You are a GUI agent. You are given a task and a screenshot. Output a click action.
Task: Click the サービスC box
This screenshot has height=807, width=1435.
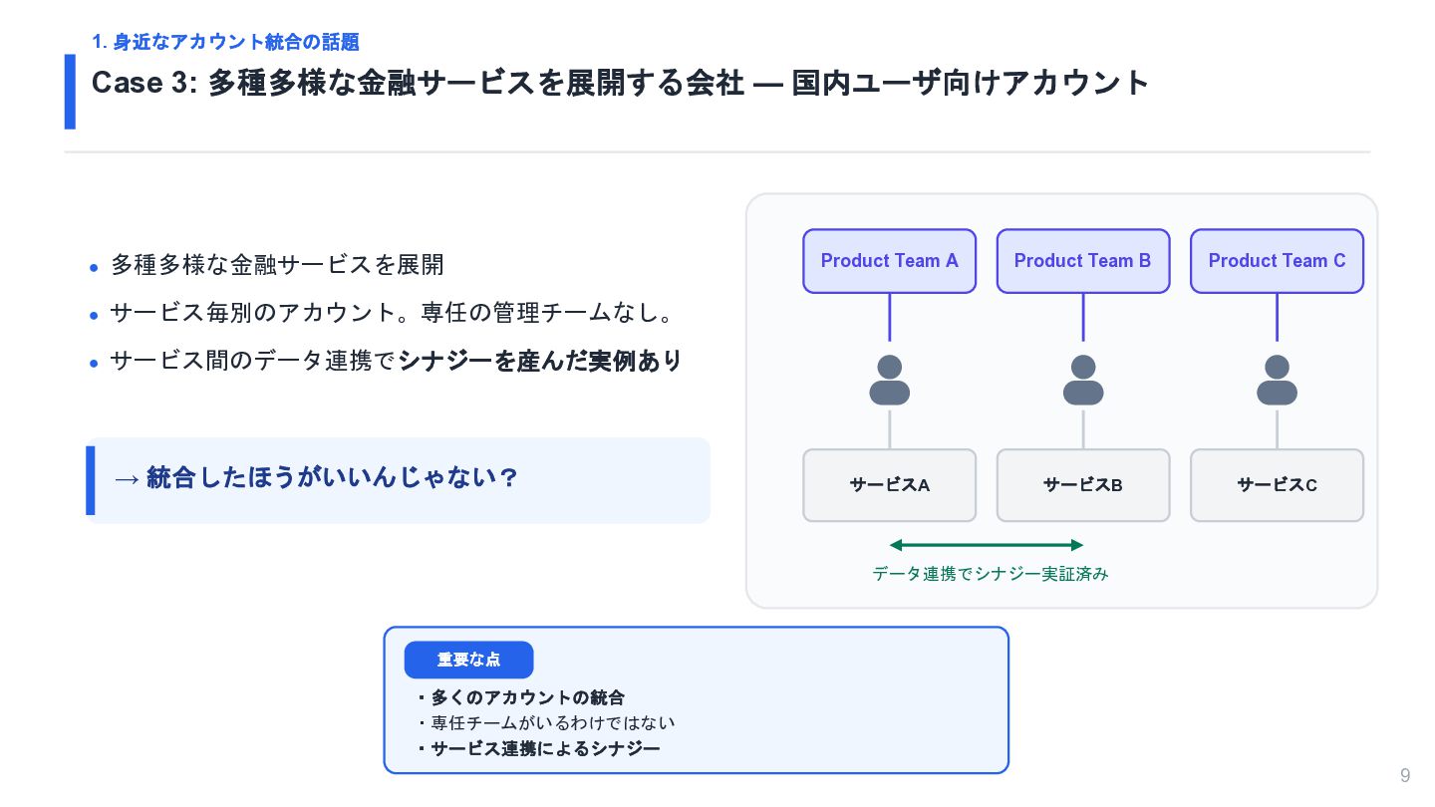pyautogui.click(x=1277, y=485)
